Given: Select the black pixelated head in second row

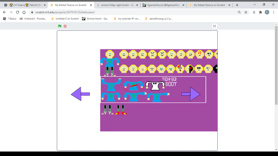Looking at the screenshot, I should [x=190, y=69].
